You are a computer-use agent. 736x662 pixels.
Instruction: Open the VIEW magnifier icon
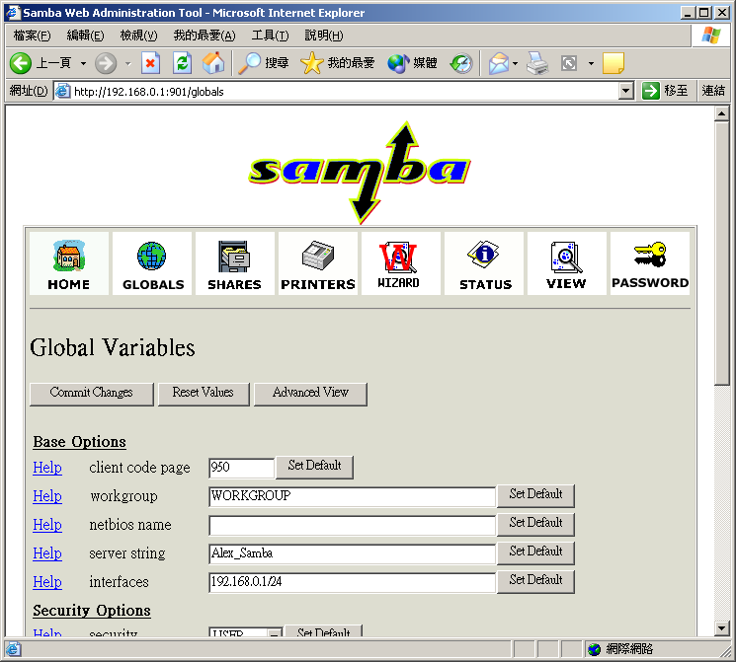(x=566, y=263)
